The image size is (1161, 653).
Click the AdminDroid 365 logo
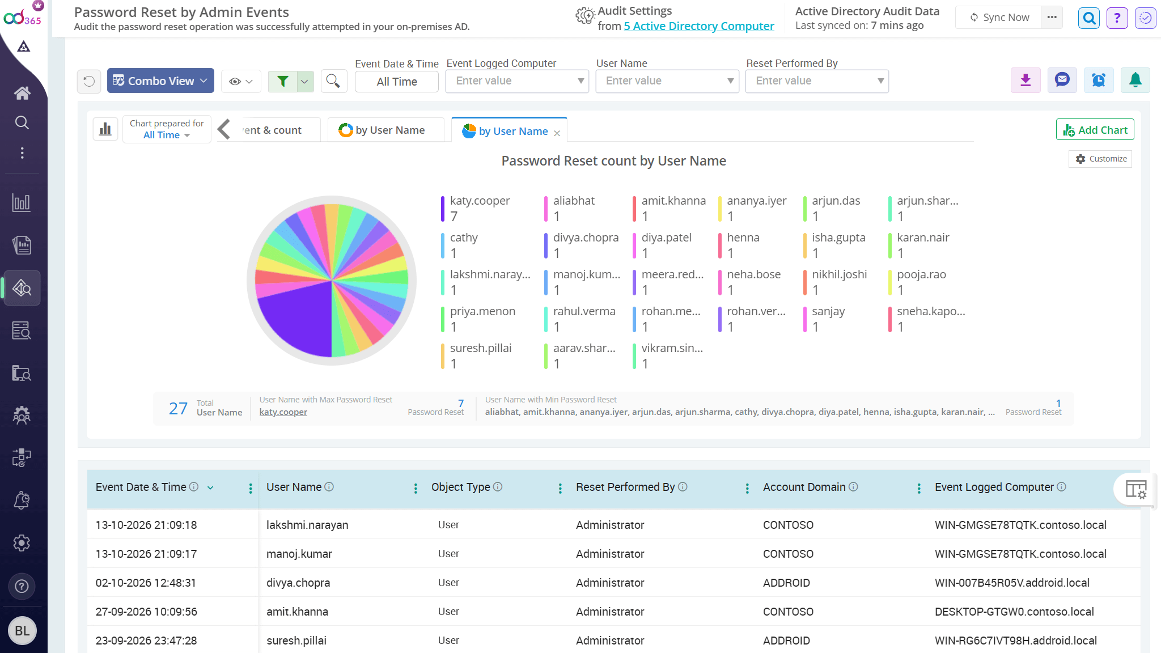point(23,17)
